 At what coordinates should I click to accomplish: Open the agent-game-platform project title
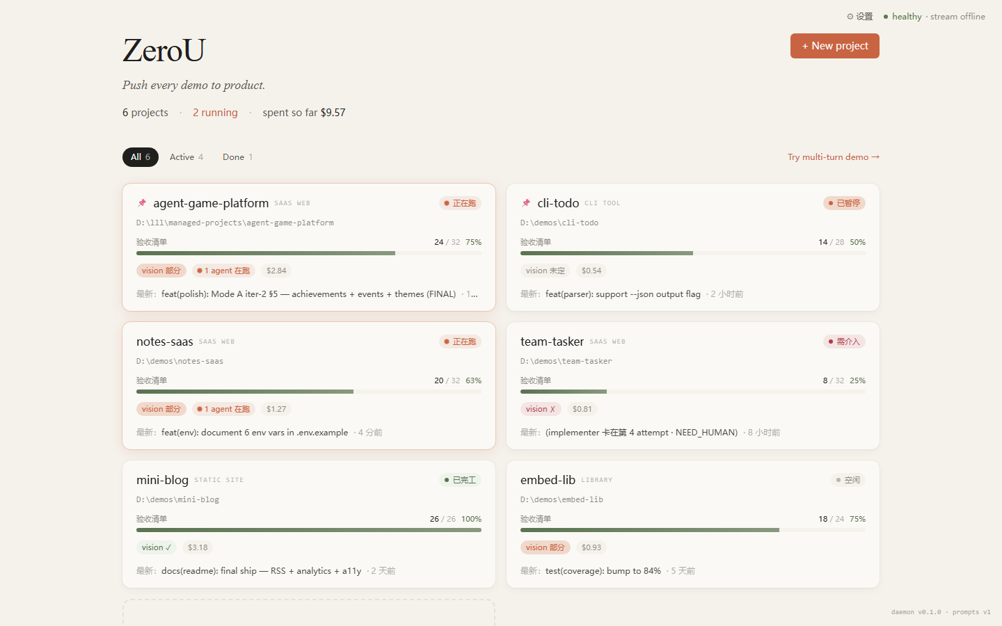[211, 203]
